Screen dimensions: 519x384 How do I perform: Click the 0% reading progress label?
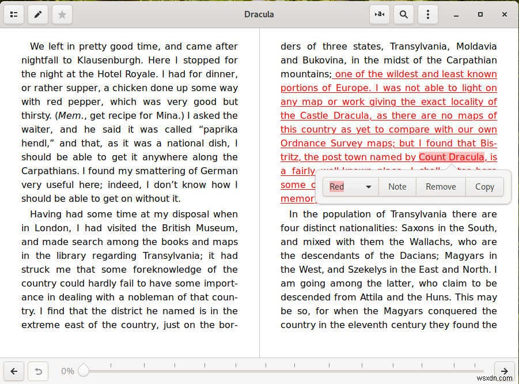67,371
